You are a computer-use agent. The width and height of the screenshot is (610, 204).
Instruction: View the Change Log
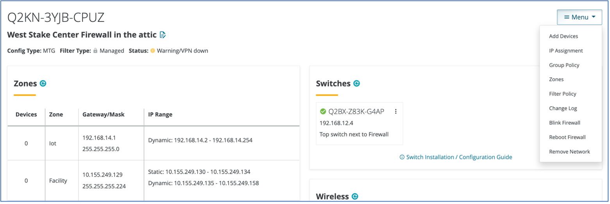pyautogui.click(x=563, y=108)
